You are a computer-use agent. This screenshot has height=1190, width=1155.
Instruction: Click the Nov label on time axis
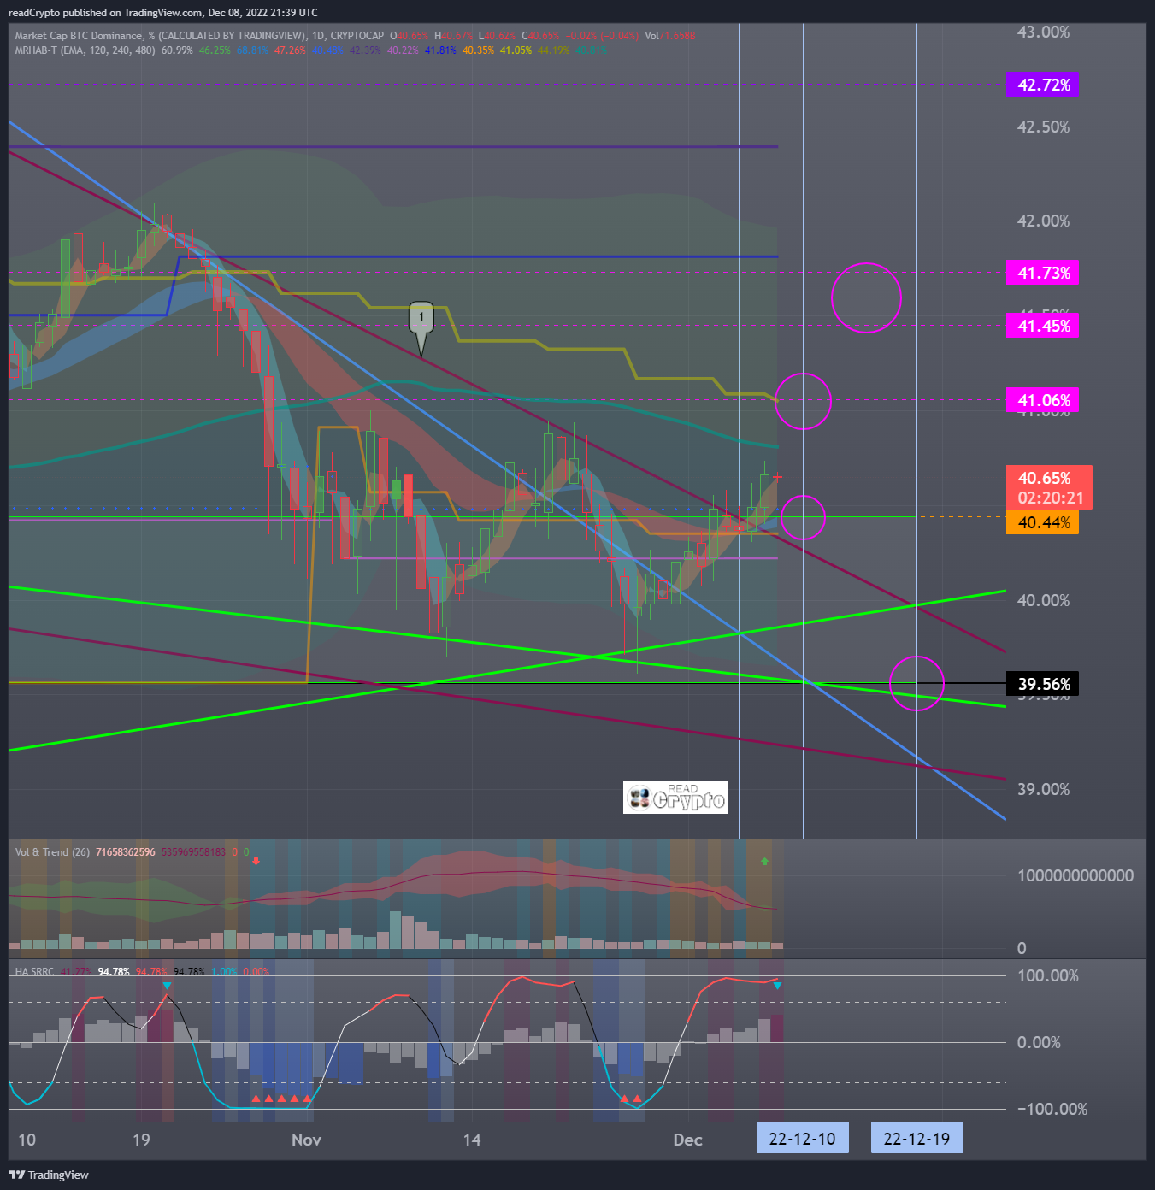coord(306,1140)
